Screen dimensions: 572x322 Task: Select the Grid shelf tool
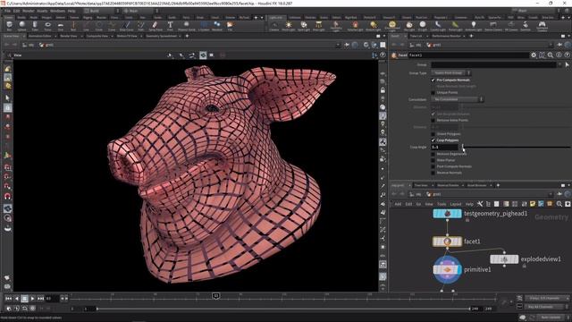[x=60, y=26]
